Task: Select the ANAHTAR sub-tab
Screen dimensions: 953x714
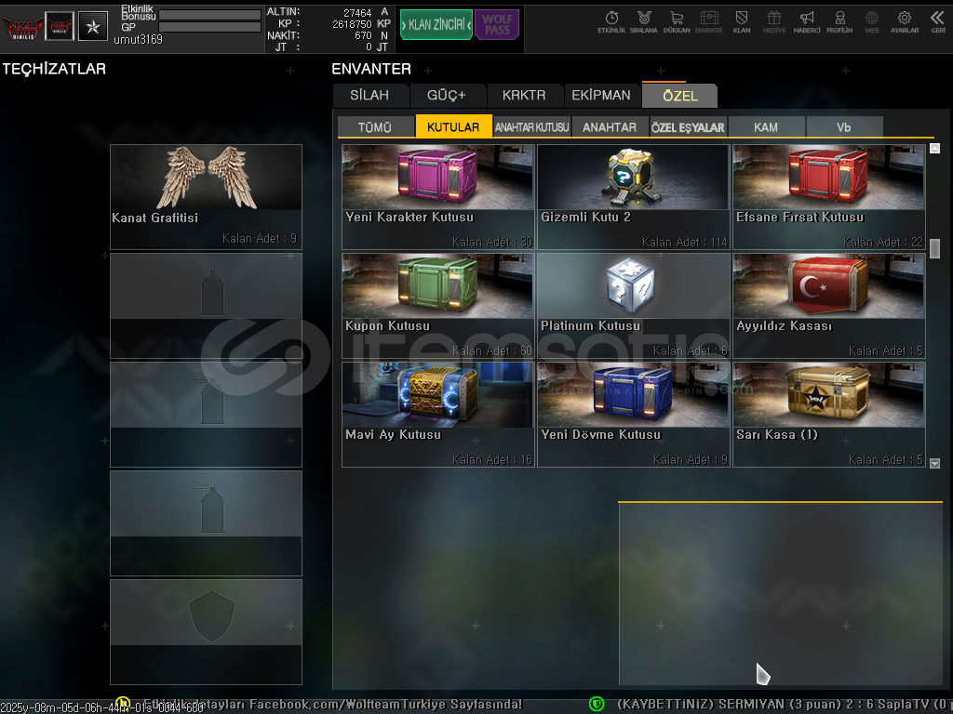Action: [x=610, y=126]
